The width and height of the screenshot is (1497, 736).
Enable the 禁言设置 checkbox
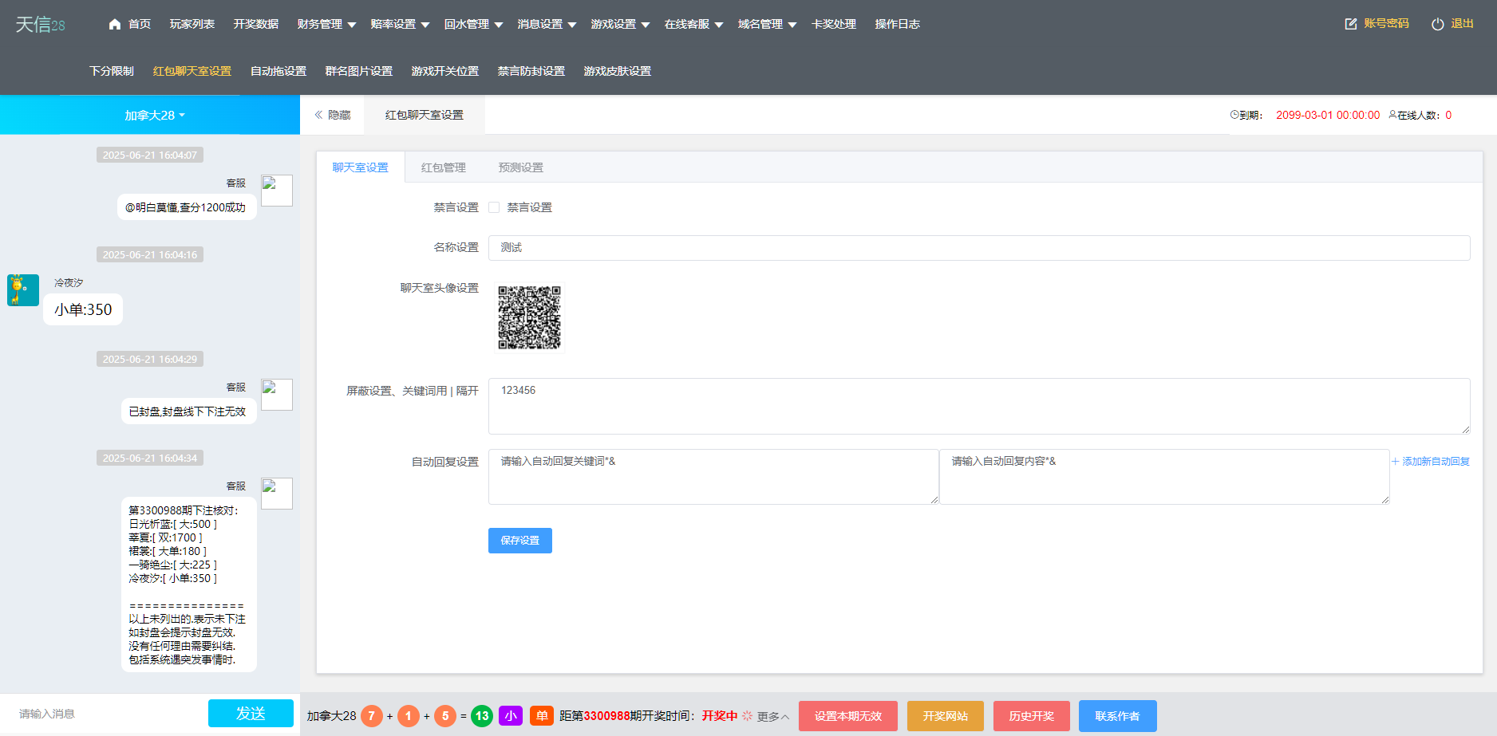tap(494, 207)
